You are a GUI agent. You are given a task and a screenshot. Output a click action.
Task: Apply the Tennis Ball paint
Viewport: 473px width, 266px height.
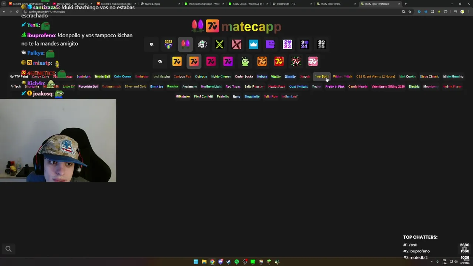tap(102, 76)
